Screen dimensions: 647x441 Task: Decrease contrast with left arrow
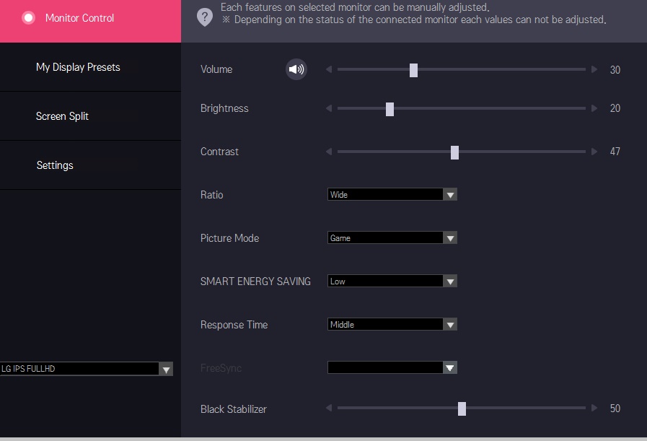[x=329, y=152]
